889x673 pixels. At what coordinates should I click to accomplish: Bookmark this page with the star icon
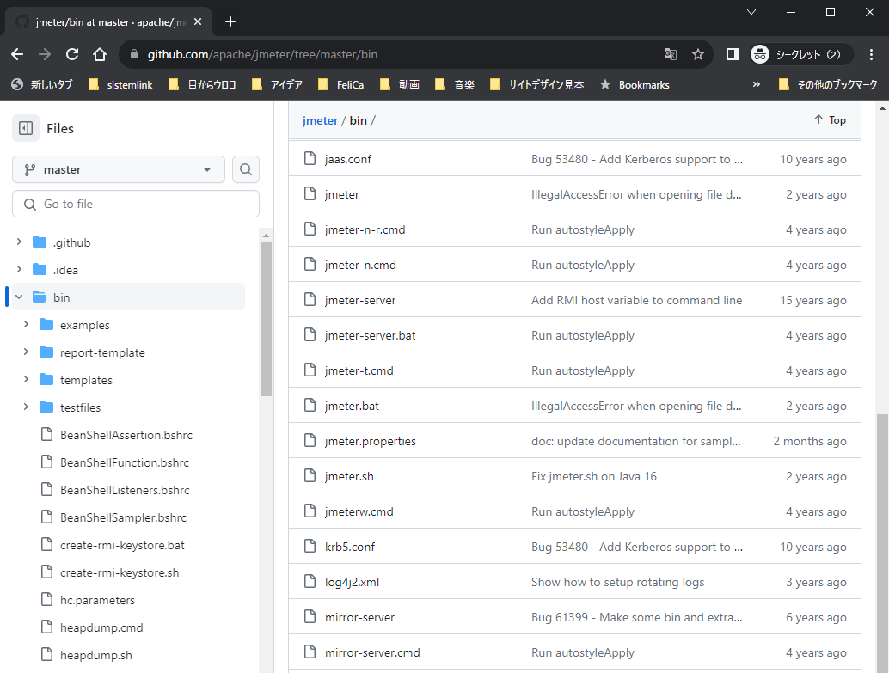(x=698, y=54)
